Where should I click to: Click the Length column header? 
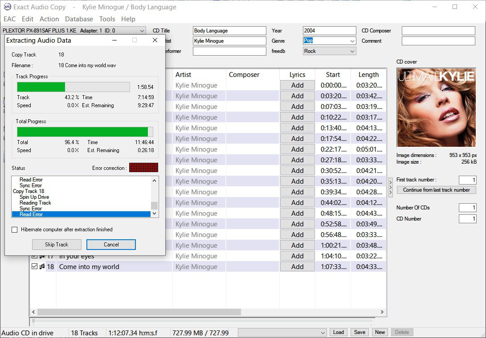point(368,75)
